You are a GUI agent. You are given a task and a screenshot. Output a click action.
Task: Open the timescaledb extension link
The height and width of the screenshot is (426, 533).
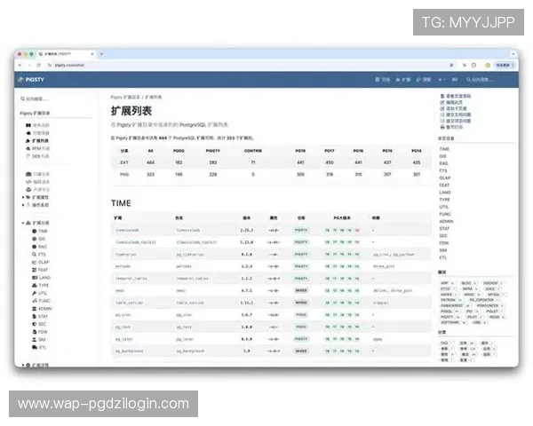pyautogui.click(x=127, y=230)
